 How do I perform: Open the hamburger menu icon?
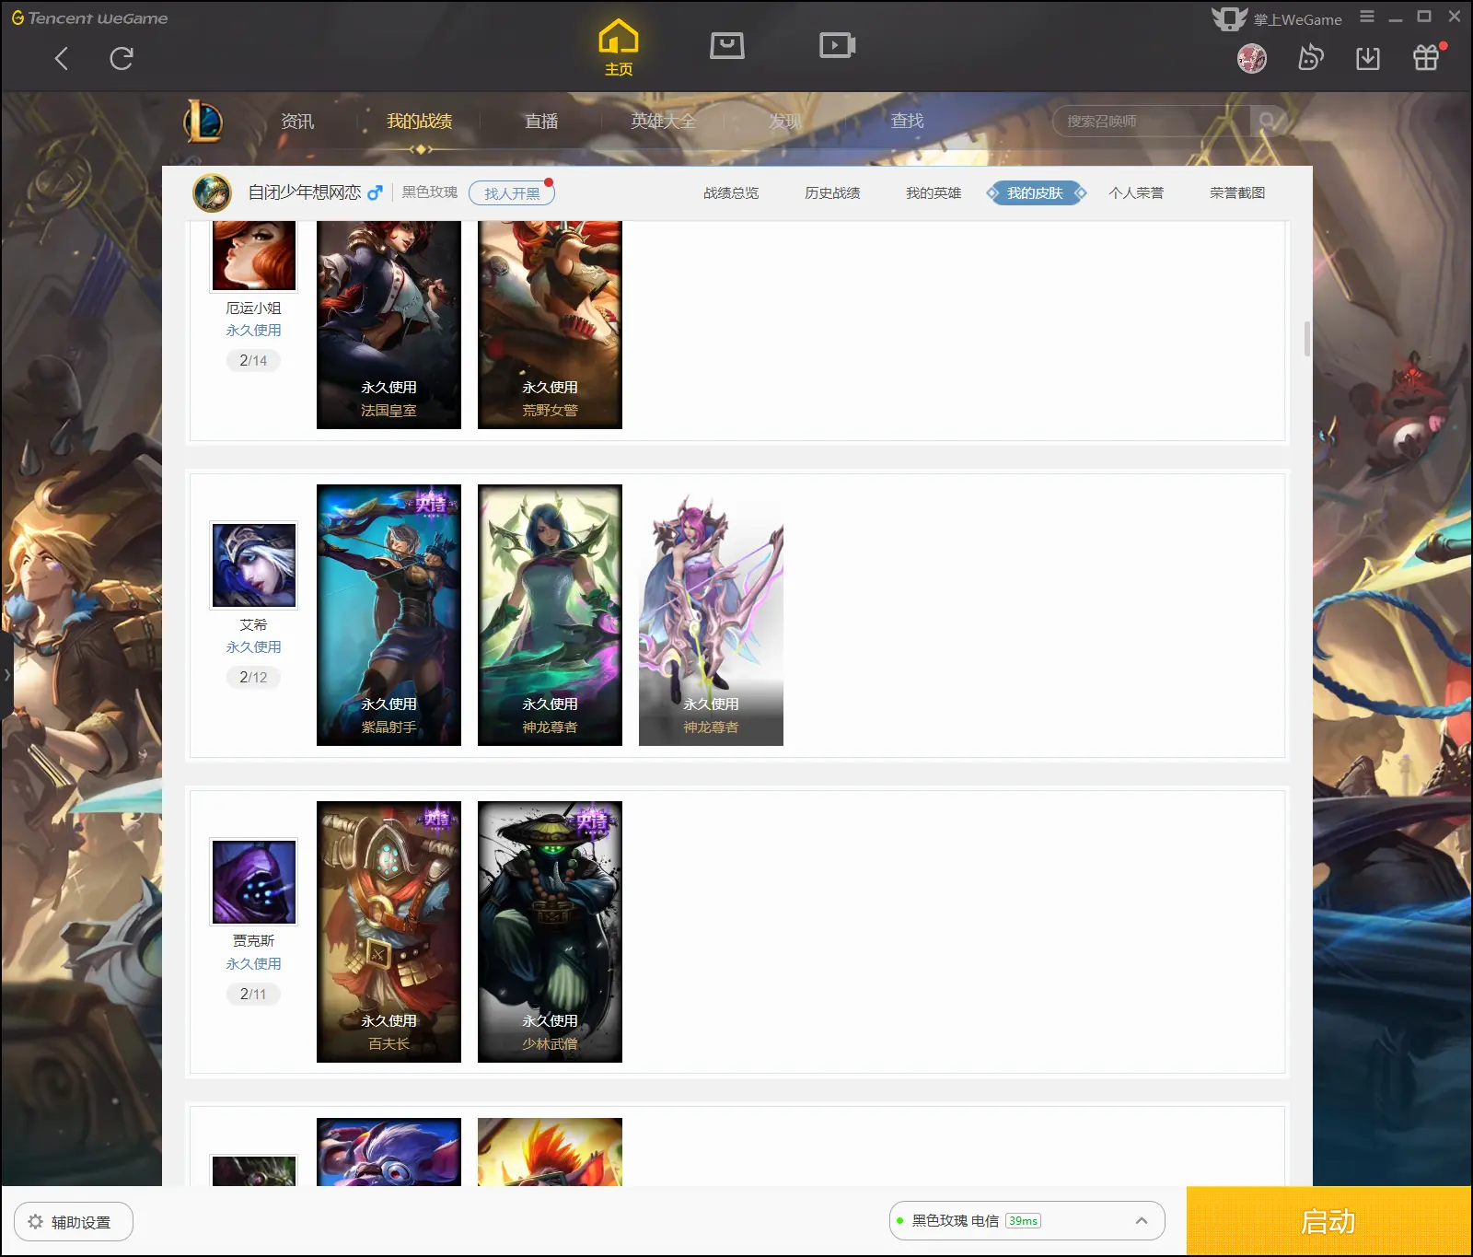(1367, 17)
